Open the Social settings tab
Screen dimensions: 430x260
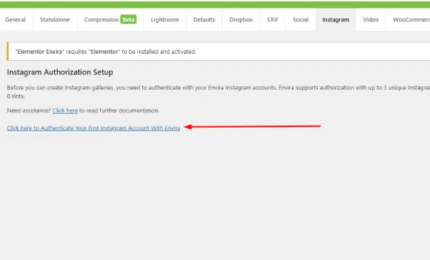tap(300, 20)
